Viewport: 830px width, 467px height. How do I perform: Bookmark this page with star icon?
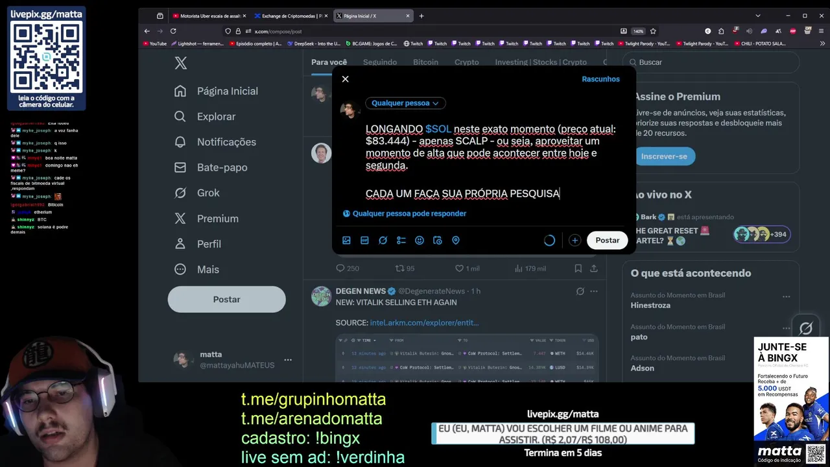(653, 31)
